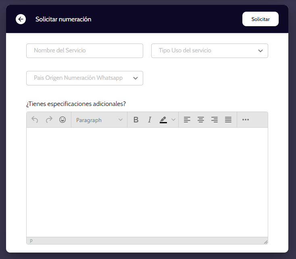Click the editor resize handle
This screenshot has height=259, width=296.
point(265,242)
